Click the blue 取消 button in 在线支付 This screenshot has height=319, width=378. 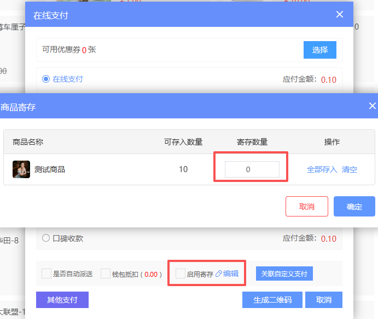[x=323, y=300]
